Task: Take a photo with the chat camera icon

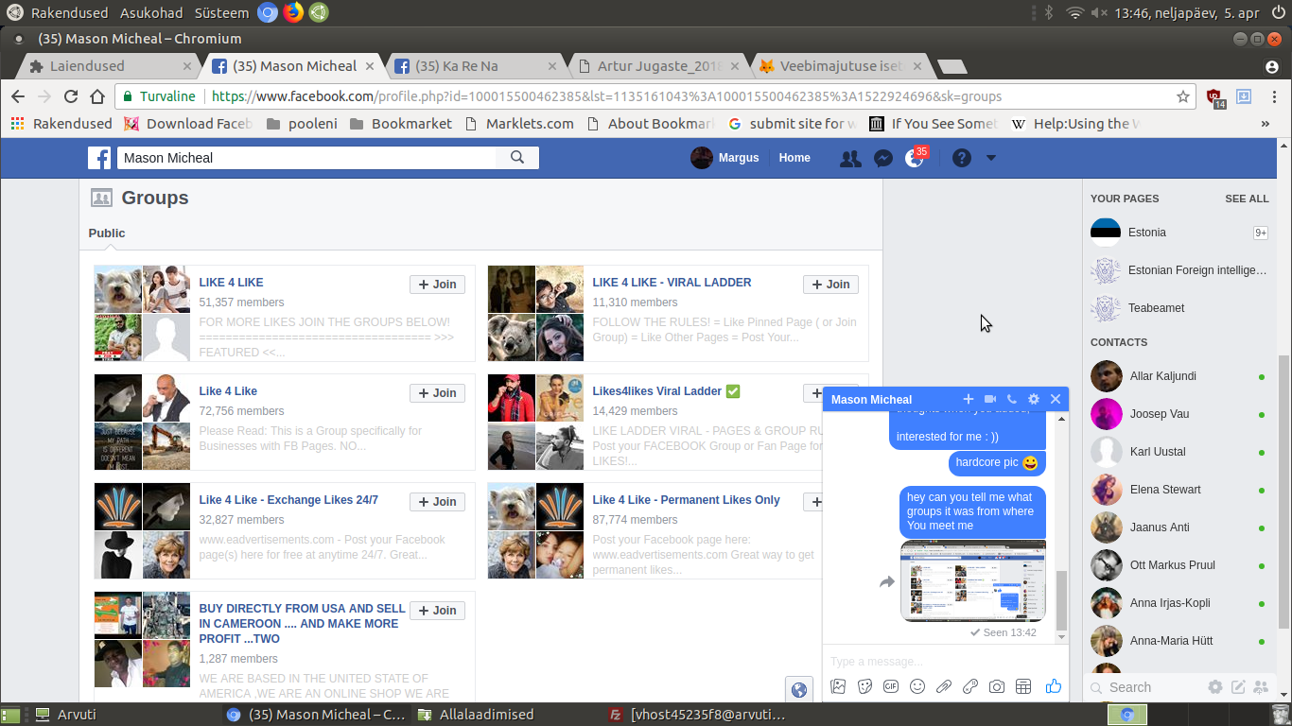Action: (x=997, y=687)
